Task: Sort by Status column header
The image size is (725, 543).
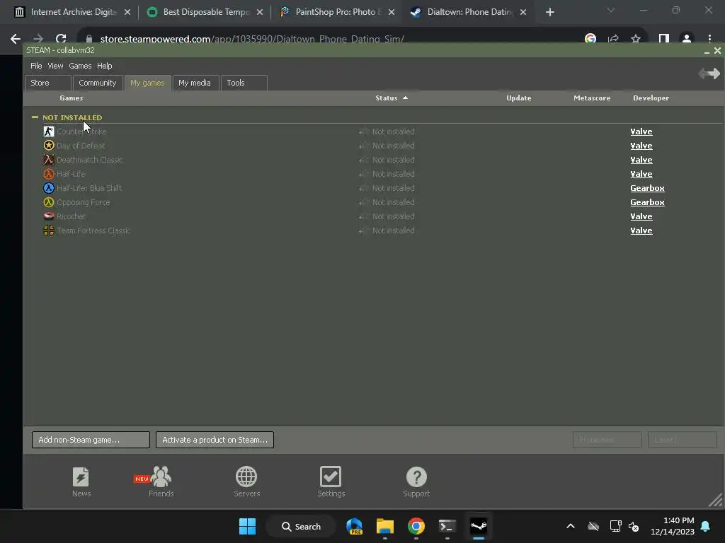Action: (x=391, y=98)
